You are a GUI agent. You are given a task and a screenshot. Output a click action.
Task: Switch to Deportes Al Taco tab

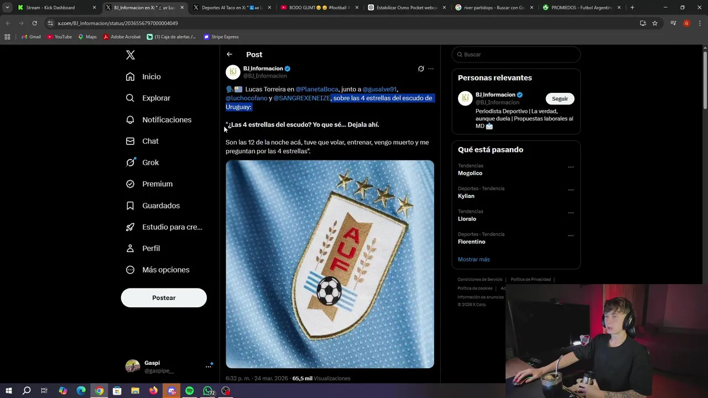232,8
